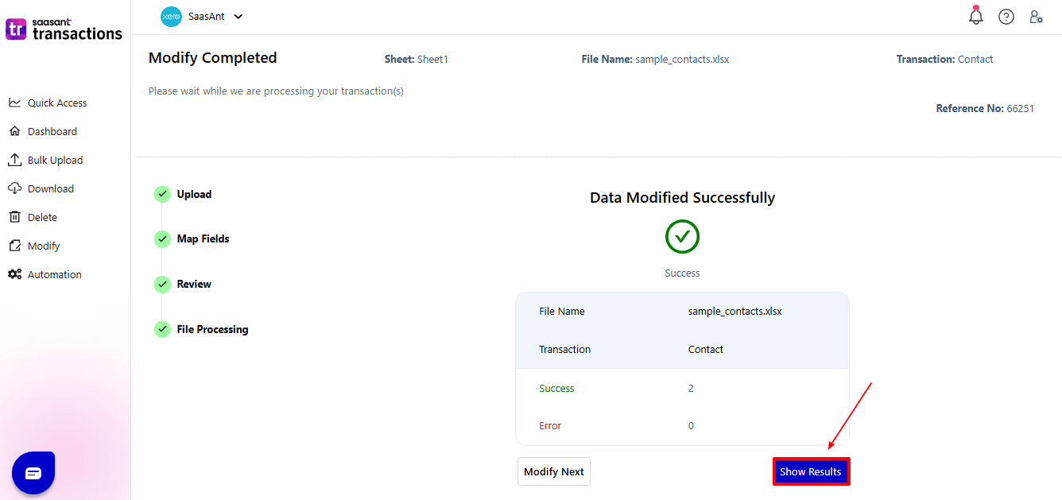
Task: Click the File Processing step checkmark
Action: [x=162, y=328]
